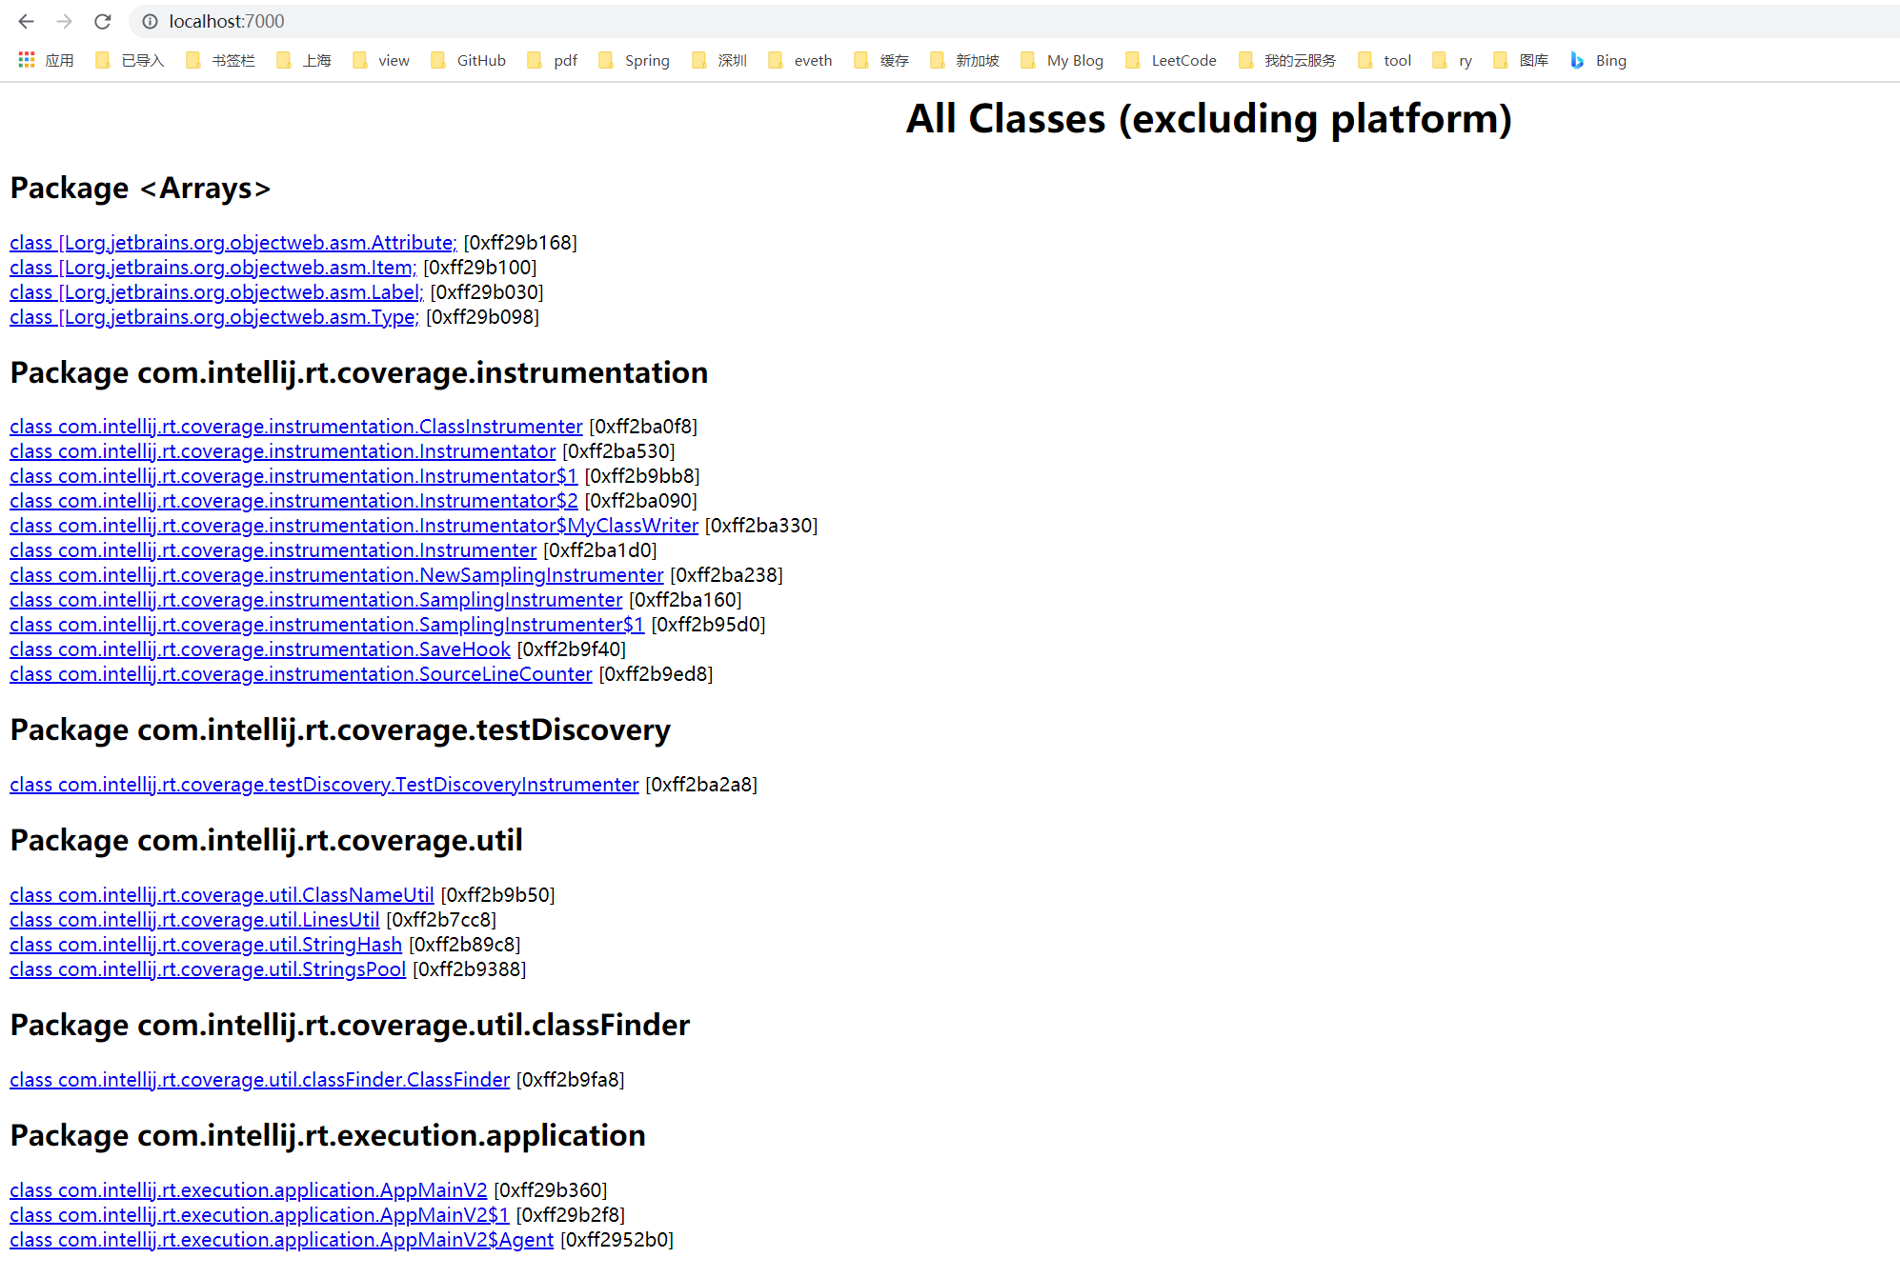Reload the page with refresh icon

tap(103, 21)
